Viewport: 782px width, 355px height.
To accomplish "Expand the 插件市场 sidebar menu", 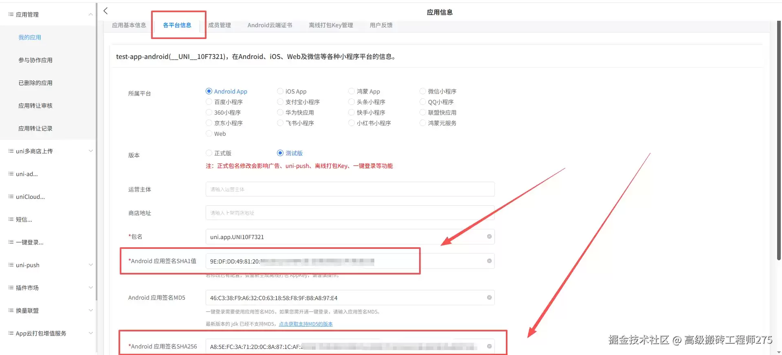I will [90, 287].
